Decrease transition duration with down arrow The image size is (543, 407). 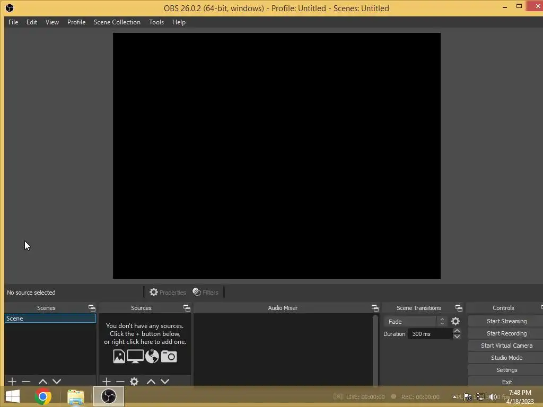click(x=457, y=337)
